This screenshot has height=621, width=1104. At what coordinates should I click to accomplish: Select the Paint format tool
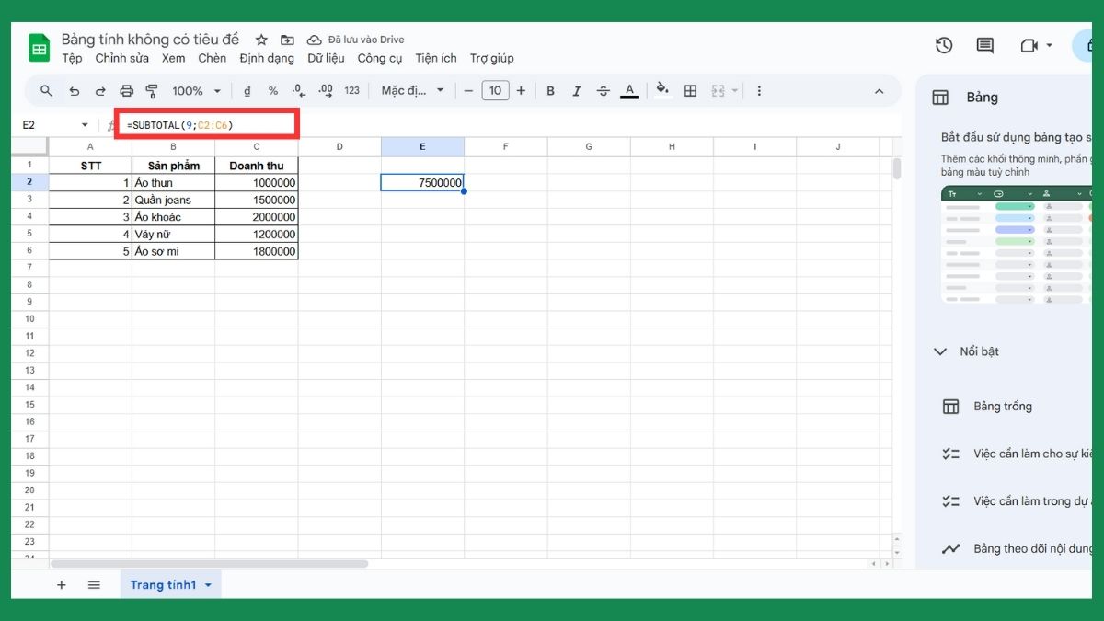tap(152, 90)
